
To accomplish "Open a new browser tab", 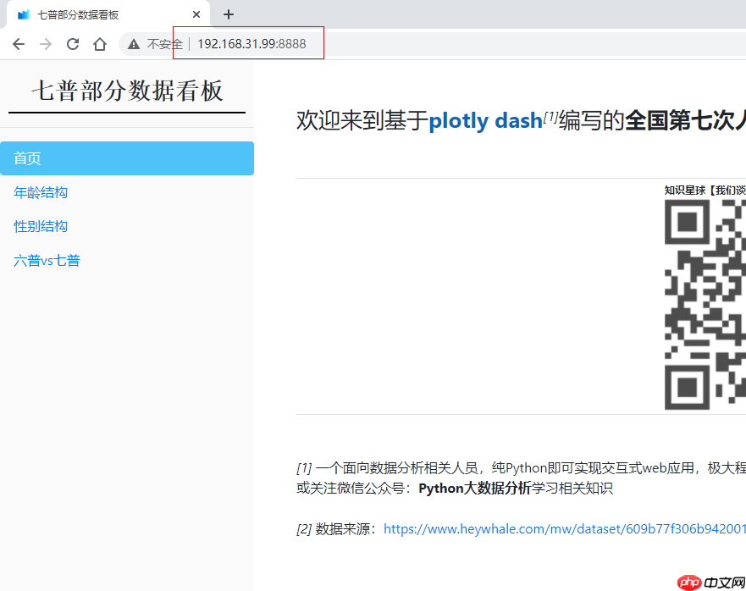I will [228, 14].
